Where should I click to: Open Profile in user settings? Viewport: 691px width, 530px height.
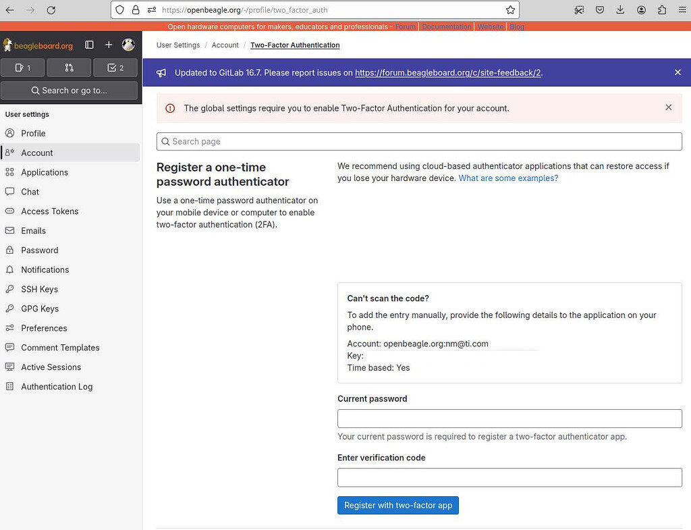pos(70,133)
